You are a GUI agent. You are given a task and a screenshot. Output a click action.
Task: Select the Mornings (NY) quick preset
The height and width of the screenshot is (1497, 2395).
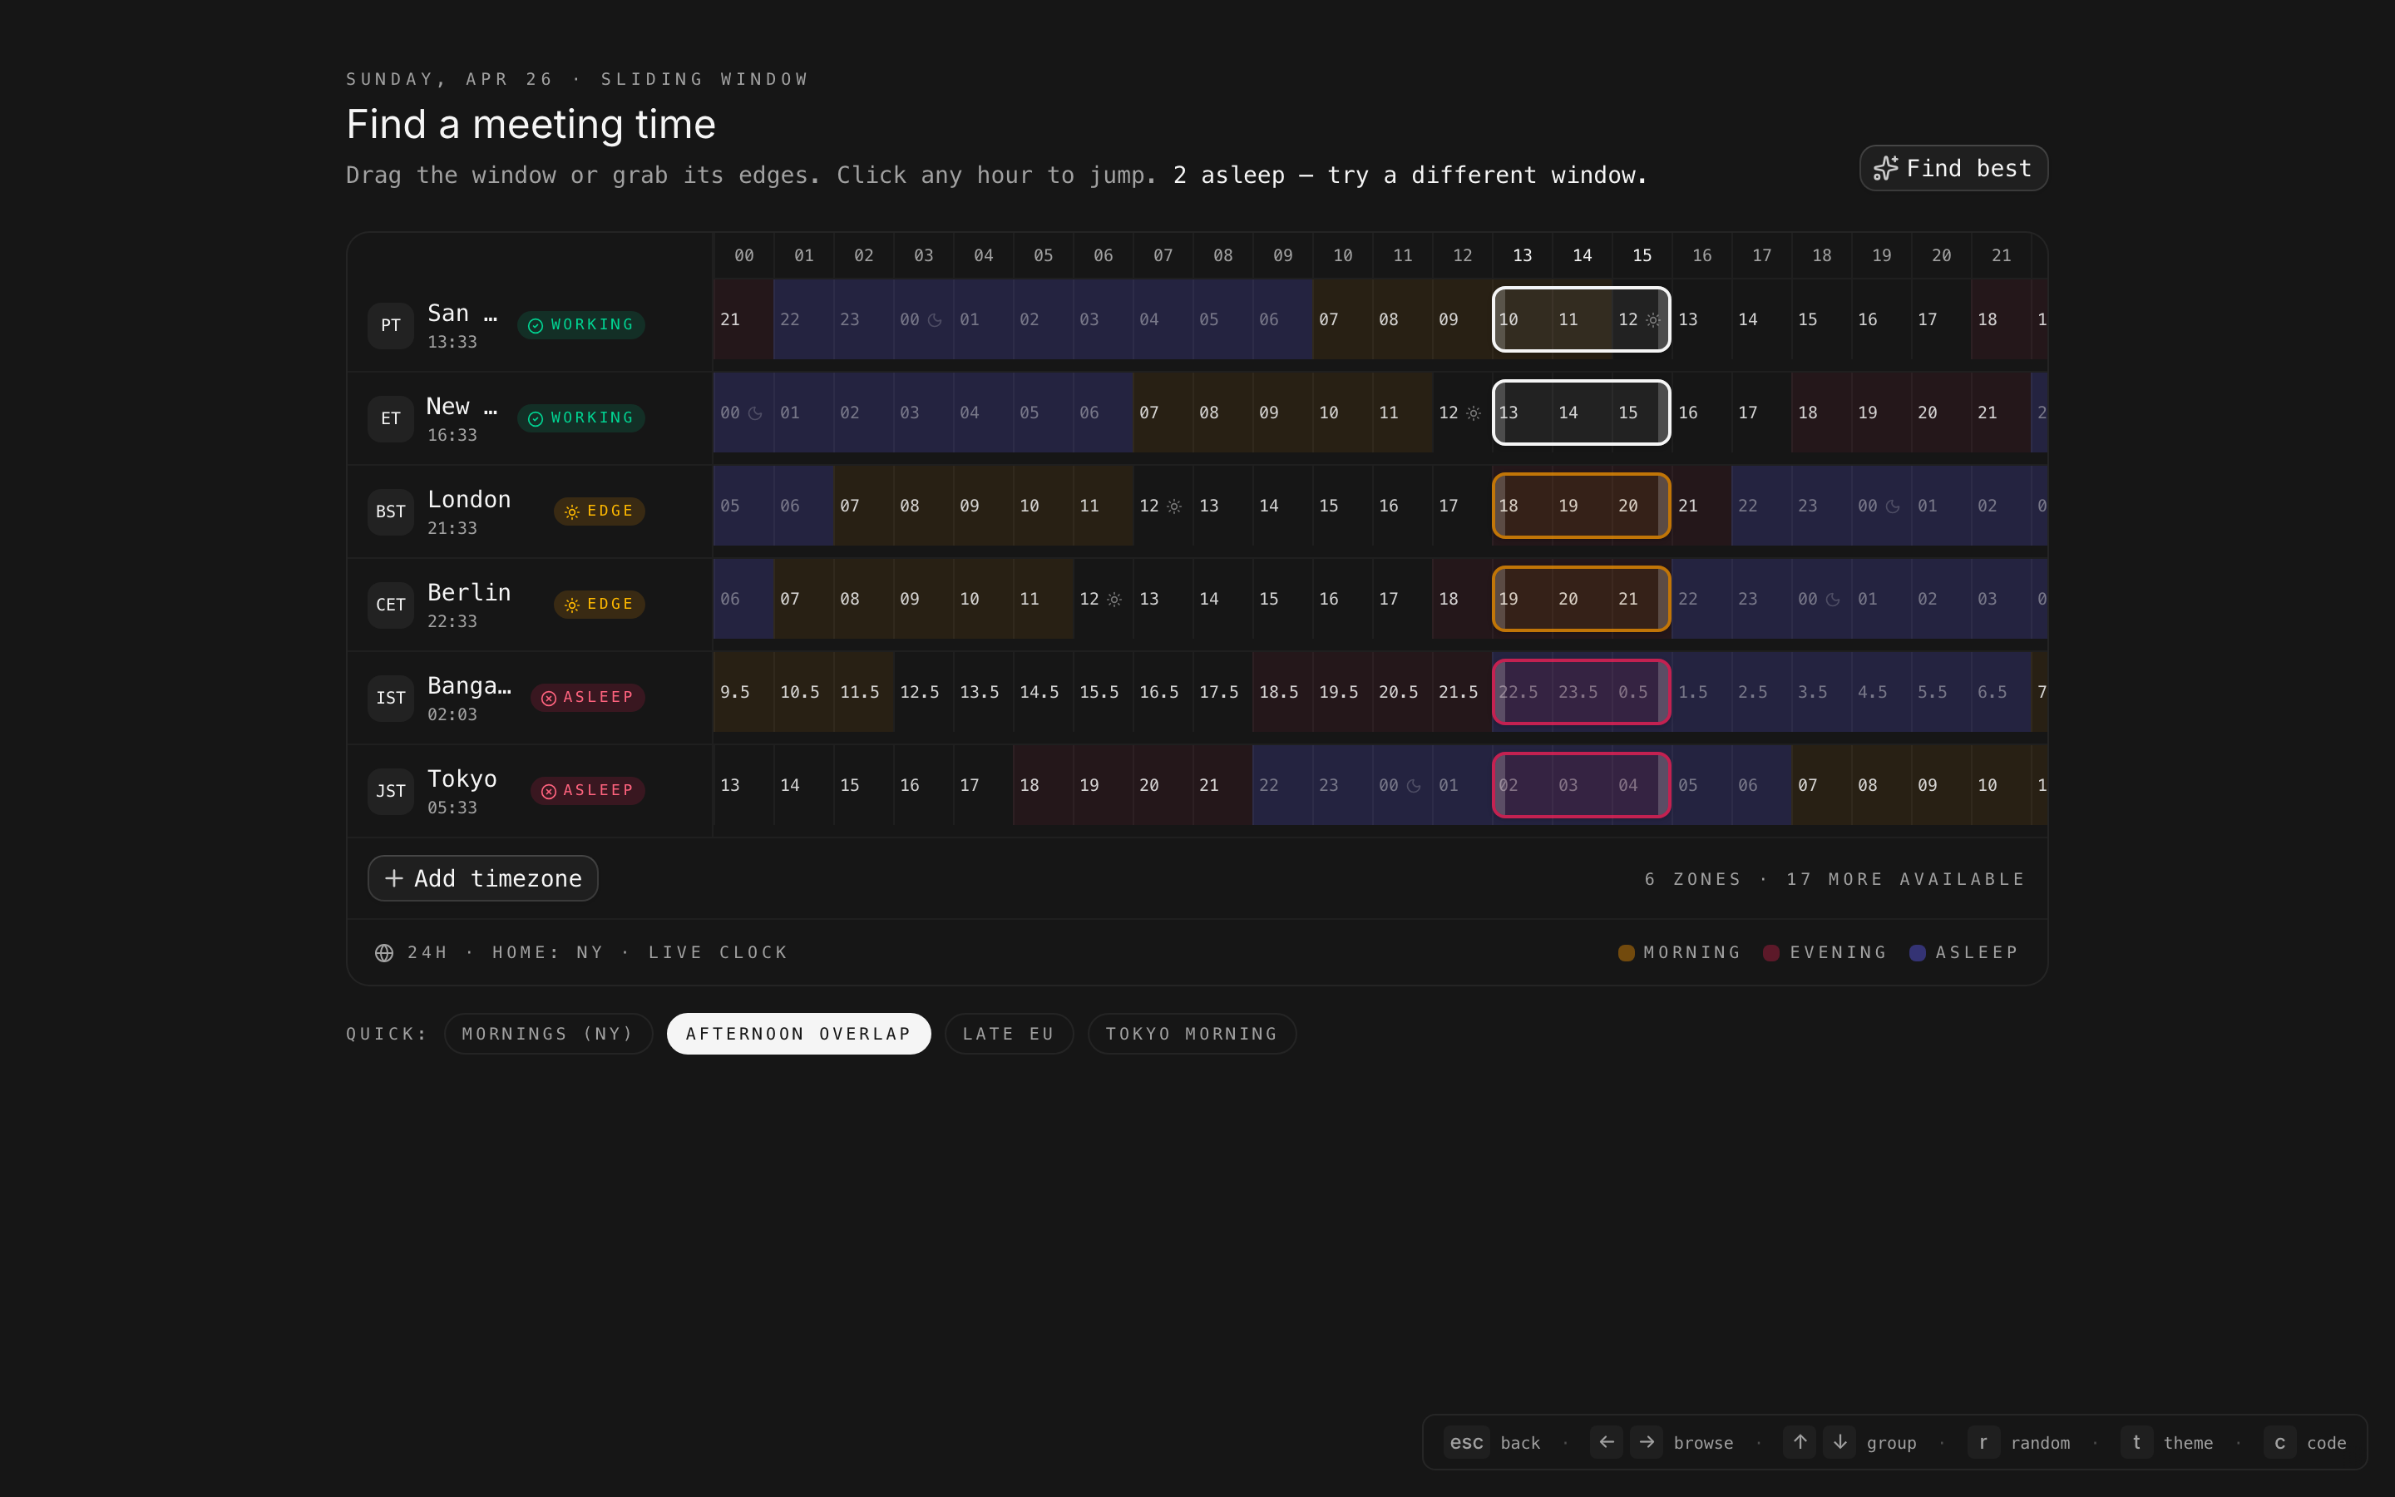tap(547, 1034)
